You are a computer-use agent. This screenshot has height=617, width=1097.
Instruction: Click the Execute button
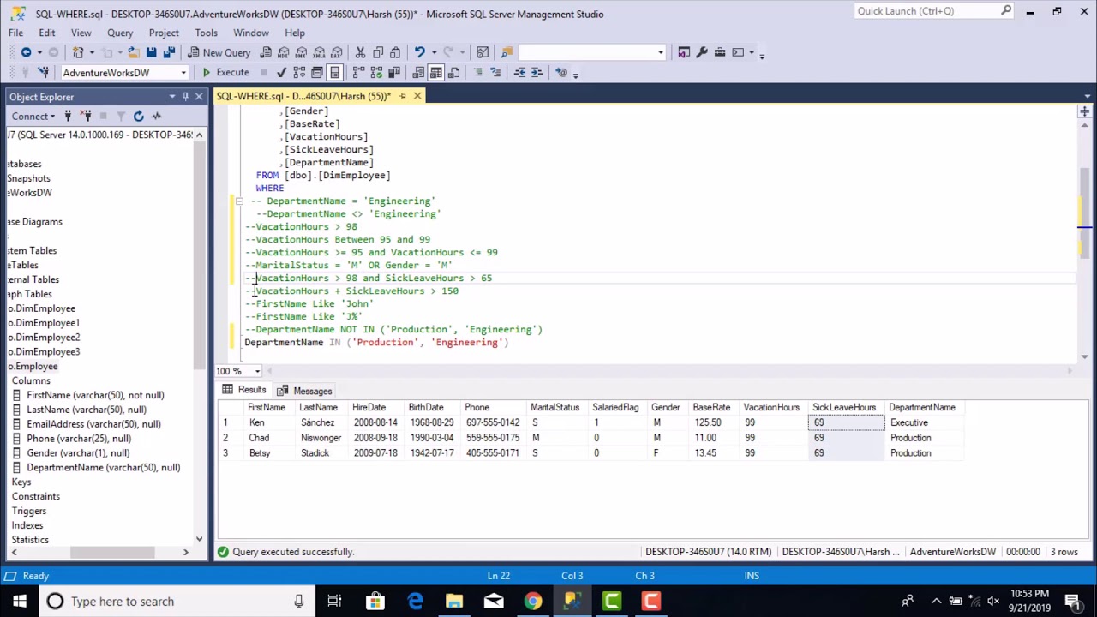225,73
